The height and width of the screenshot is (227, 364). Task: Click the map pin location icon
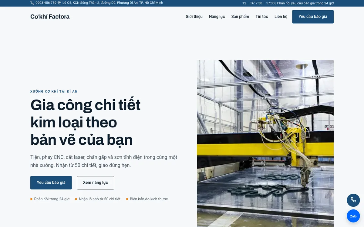click(x=59, y=3)
